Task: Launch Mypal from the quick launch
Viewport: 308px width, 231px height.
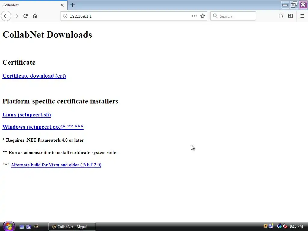Action: tap(36, 227)
